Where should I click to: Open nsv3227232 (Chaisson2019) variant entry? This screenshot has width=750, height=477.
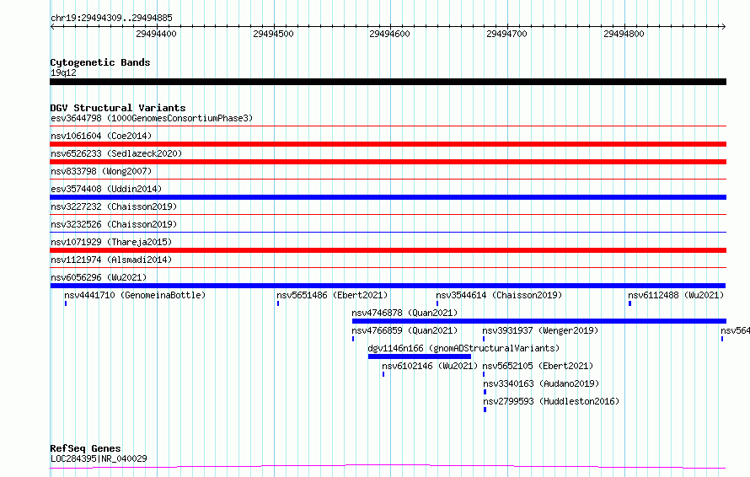(114, 206)
